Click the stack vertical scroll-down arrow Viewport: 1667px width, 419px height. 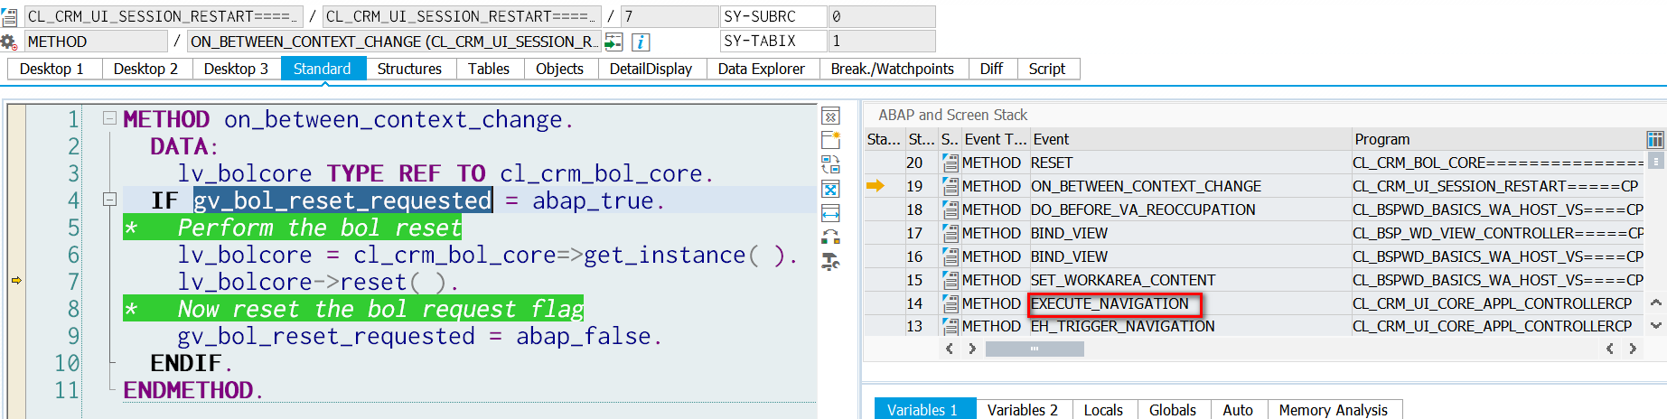click(x=1655, y=325)
